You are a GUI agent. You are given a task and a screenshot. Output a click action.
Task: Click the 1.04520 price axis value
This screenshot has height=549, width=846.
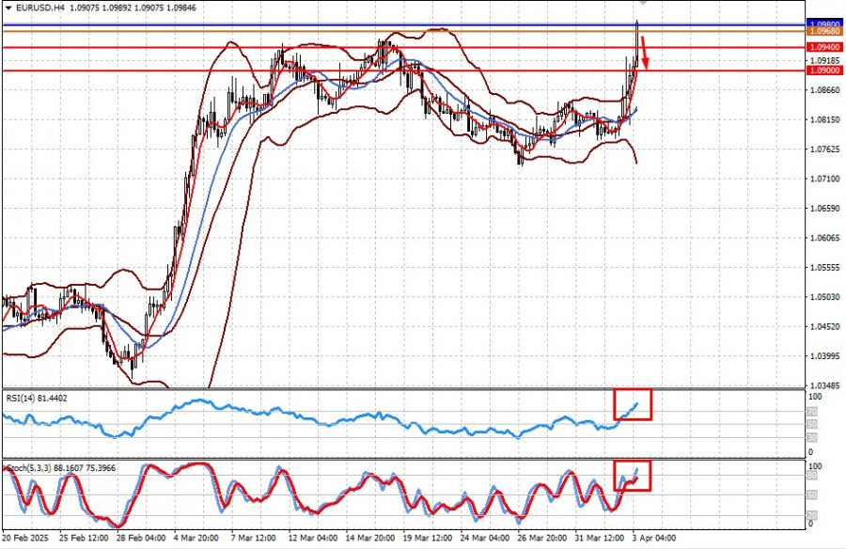pos(825,326)
